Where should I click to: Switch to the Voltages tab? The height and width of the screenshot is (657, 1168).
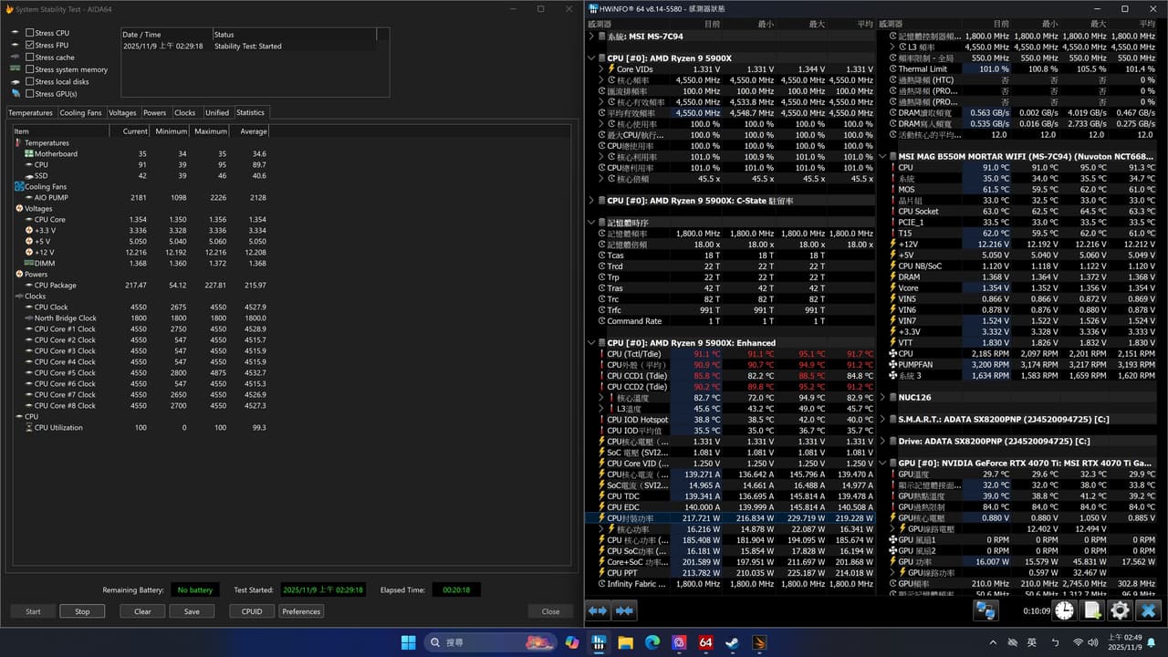(122, 113)
